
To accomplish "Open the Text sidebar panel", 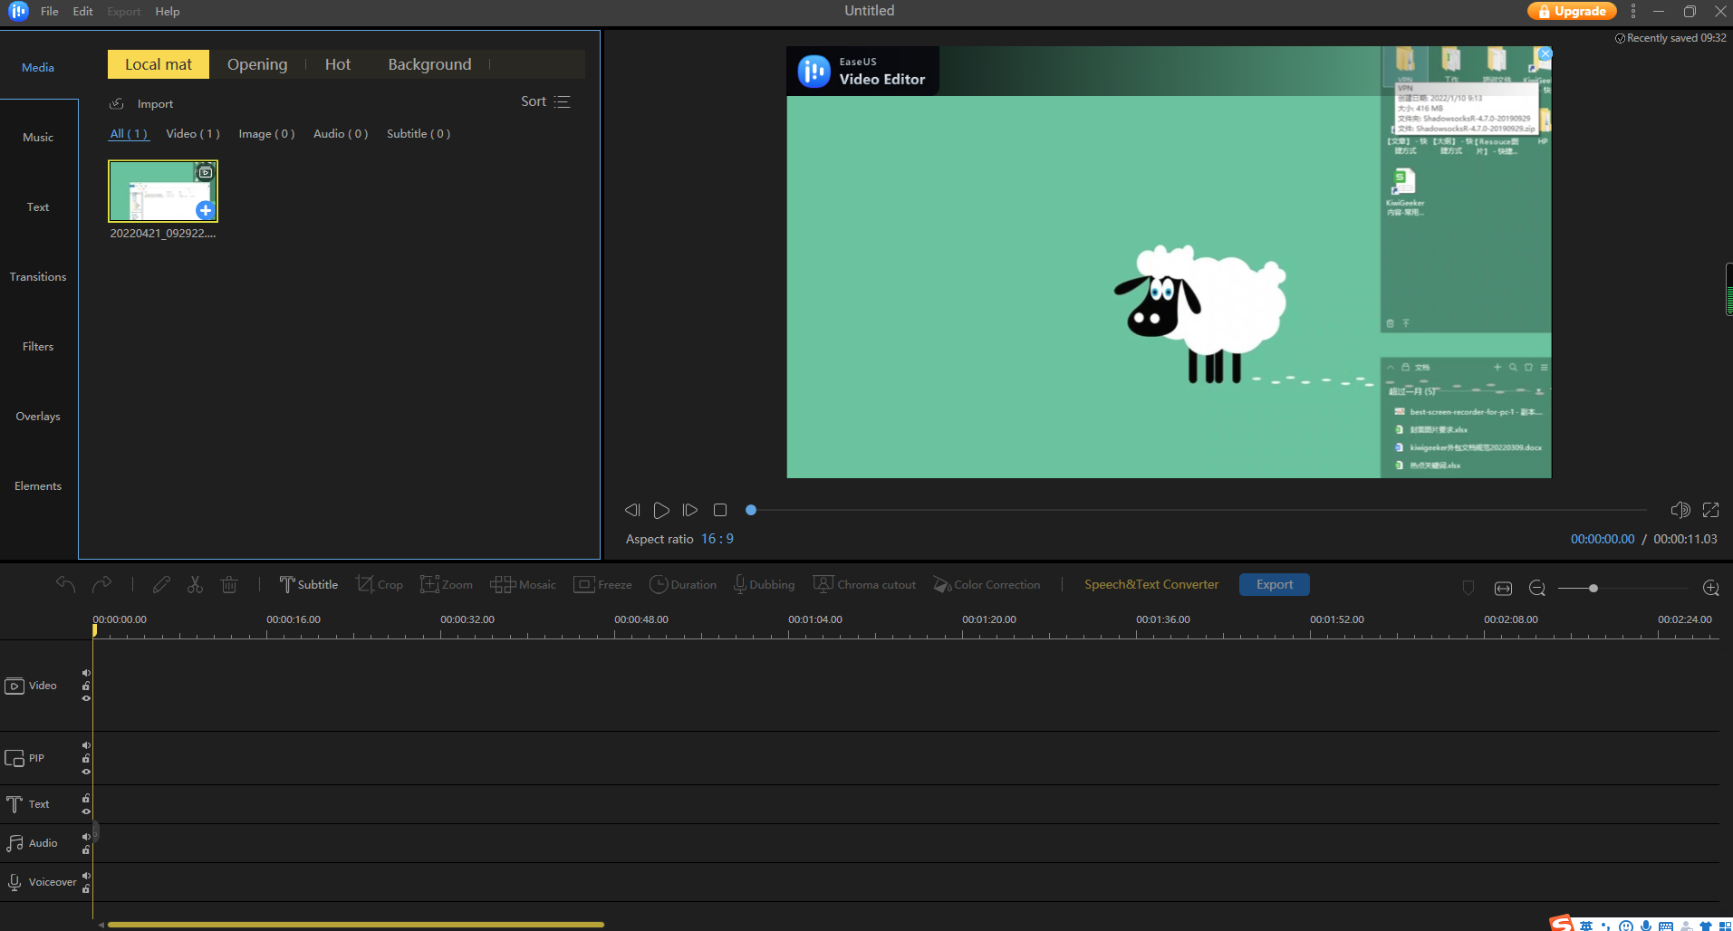I will coord(38,207).
